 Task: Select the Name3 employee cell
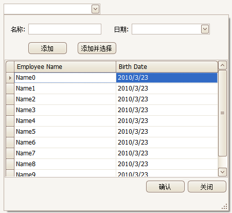tap(65, 110)
